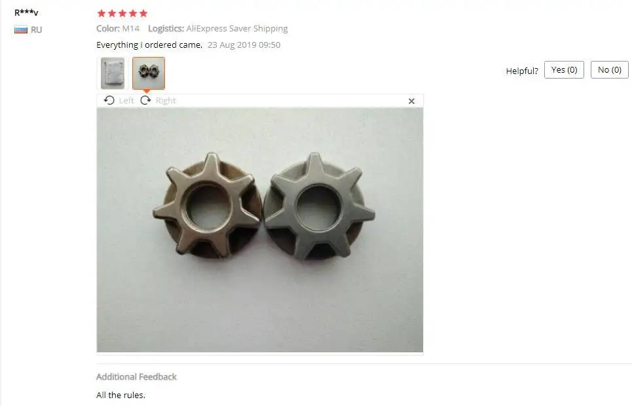Viewport: 632px width, 406px height.
Task: Click the middle red rating star
Action: 122,13
